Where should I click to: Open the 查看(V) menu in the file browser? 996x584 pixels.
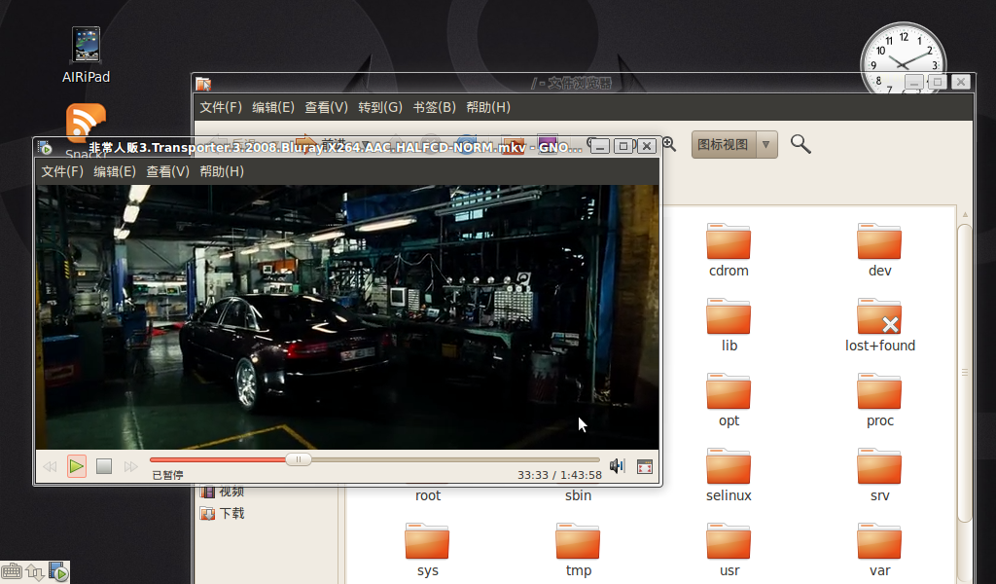click(x=327, y=107)
